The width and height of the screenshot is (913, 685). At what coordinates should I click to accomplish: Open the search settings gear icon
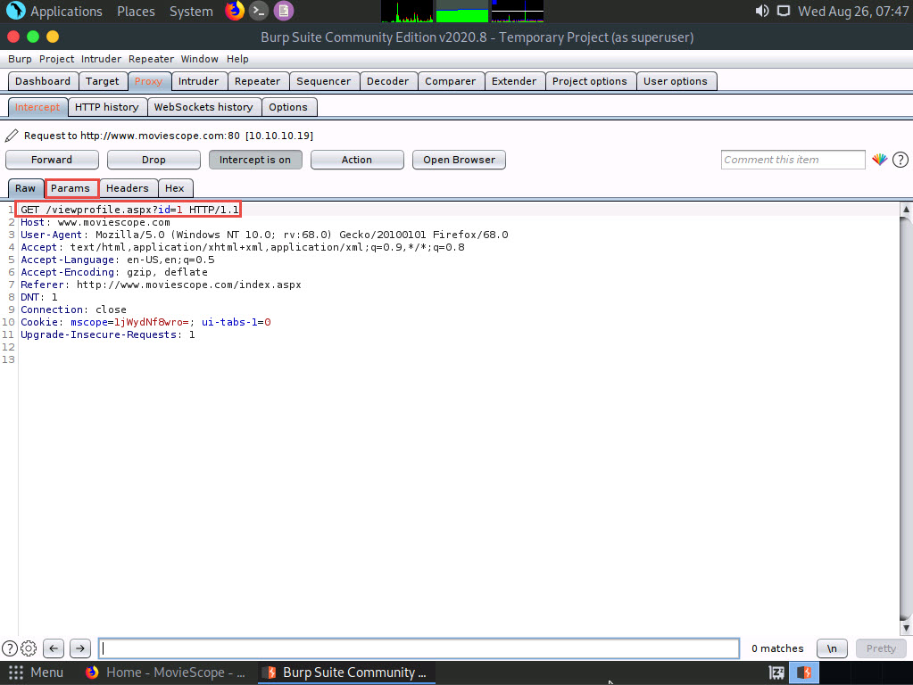[x=29, y=648]
